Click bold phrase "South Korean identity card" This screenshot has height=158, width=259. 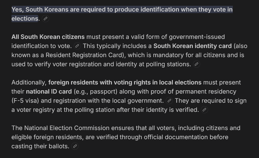(x=192, y=46)
